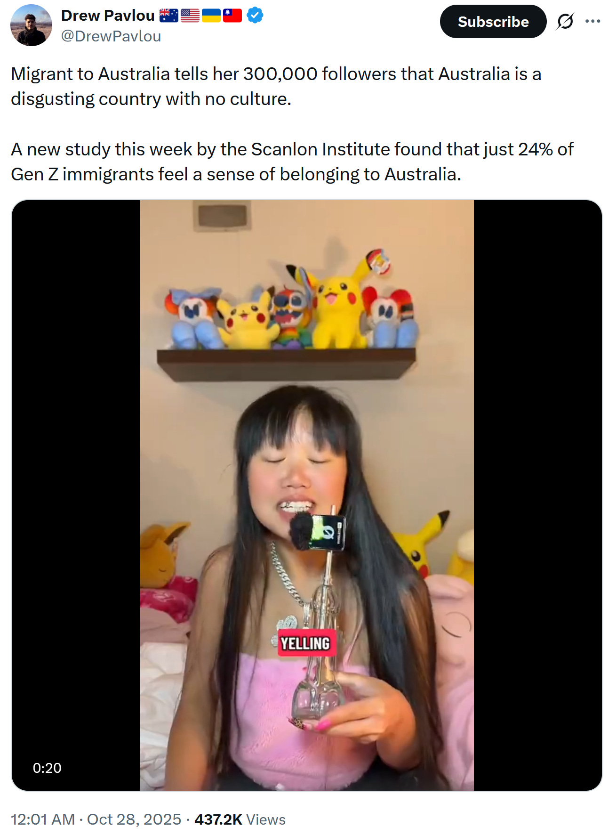The image size is (616, 835).
Task: Click the United States flag emoji
Action: (x=190, y=16)
